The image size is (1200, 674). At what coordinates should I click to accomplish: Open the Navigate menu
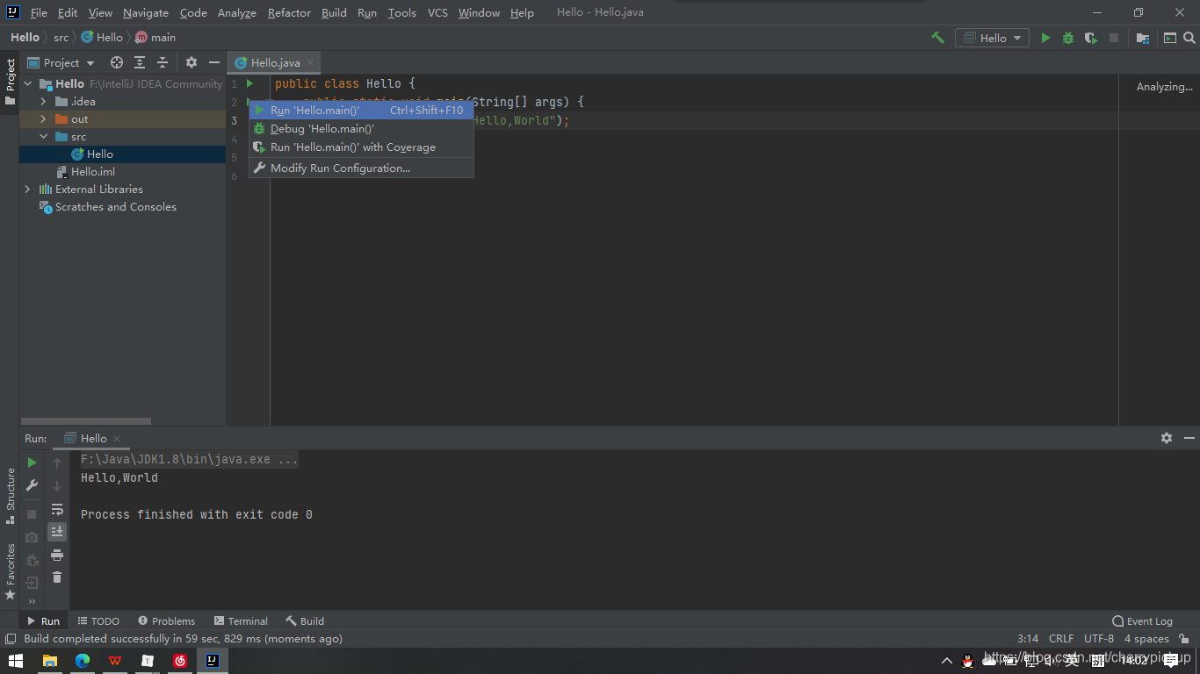pyautogui.click(x=146, y=12)
